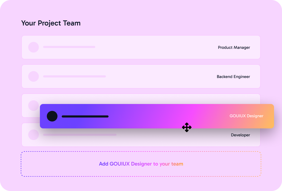
Task: Click the Developer role label
Action: (240, 135)
